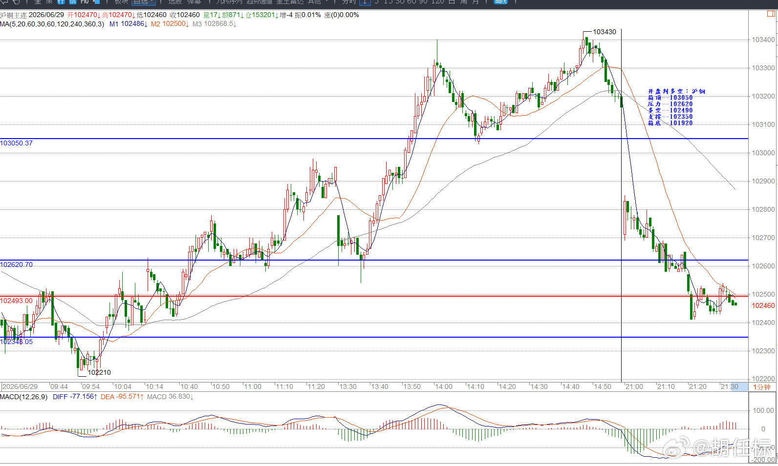
Task: Click the 压力 102620 annotation line
Action: tap(670, 104)
